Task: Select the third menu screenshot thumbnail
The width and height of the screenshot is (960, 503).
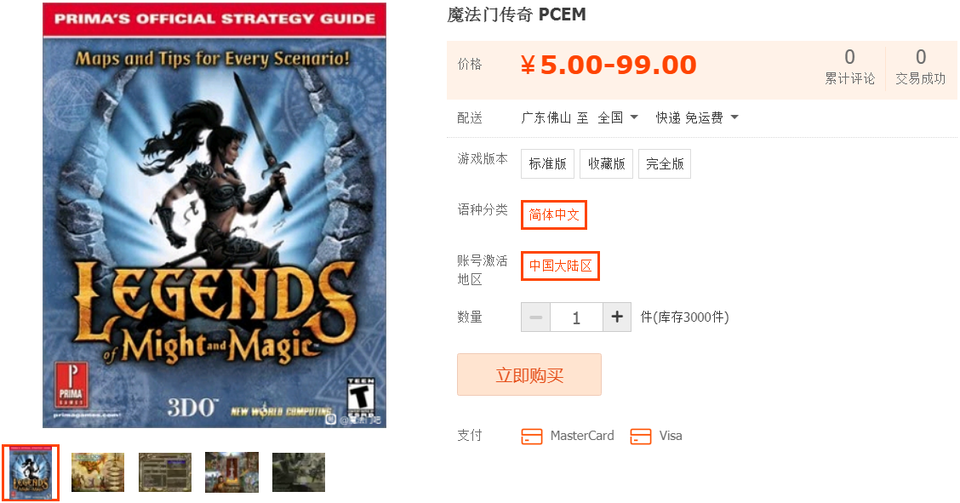Action: pos(165,472)
